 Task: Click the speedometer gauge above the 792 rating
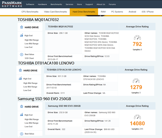pos(137,38)
